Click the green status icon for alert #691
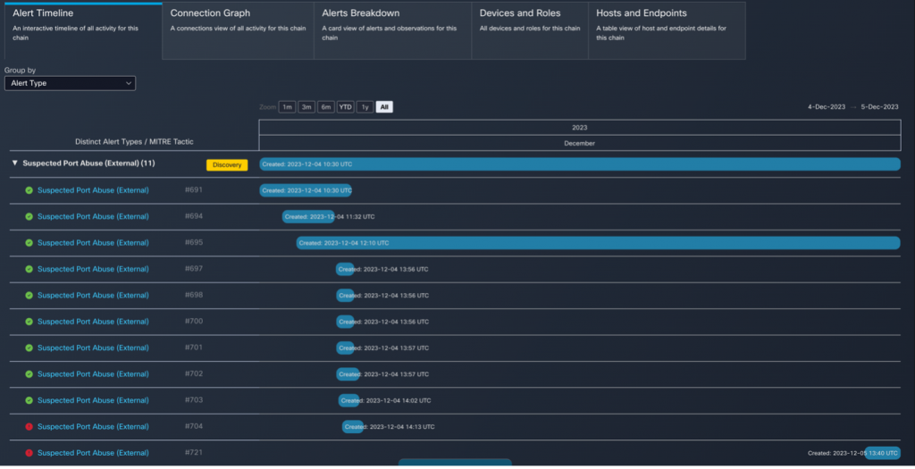The image size is (915, 469). click(x=29, y=190)
